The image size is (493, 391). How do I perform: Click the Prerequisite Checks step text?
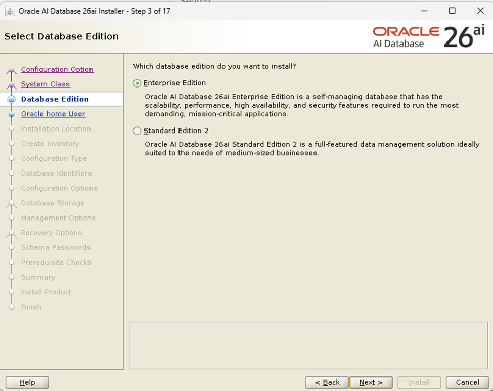[56, 263]
